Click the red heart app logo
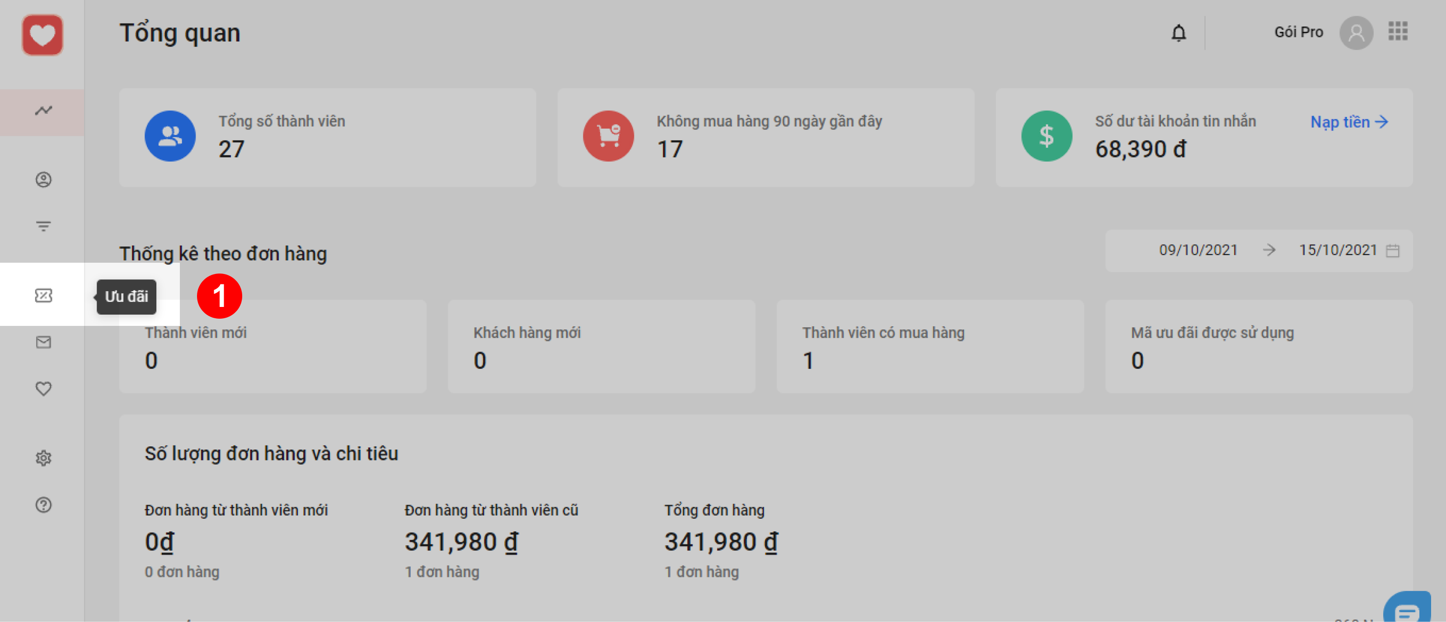 (x=42, y=35)
